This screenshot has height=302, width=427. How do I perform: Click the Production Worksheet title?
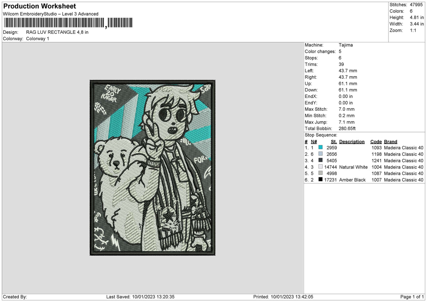(39, 6)
